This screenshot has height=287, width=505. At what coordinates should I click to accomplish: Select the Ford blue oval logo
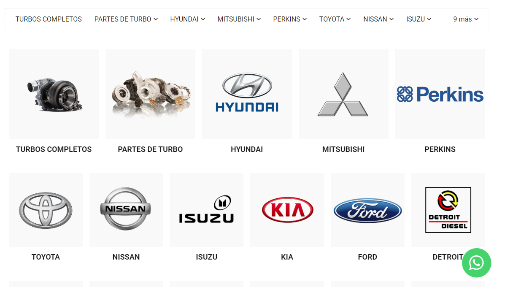point(367,210)
